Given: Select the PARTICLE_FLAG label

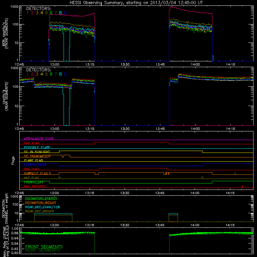Looking at the screenshot, I should click(x=36, y=173).
